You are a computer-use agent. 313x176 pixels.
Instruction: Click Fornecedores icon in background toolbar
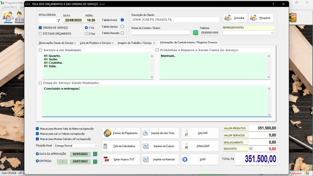(19, 17)
